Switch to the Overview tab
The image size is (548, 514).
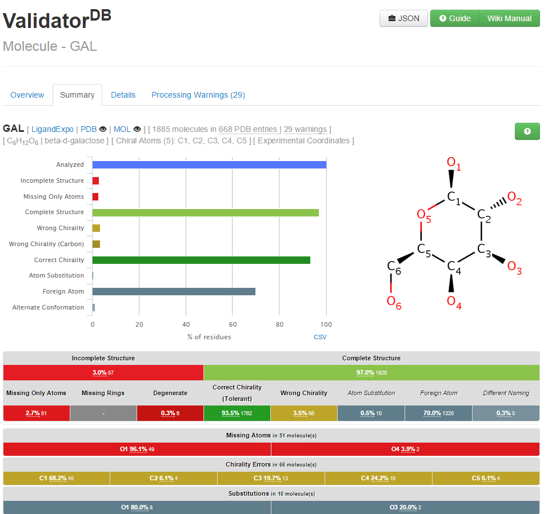[x=27, y=95]
